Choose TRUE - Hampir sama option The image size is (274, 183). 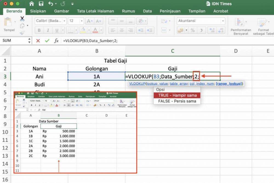[177, 95]
